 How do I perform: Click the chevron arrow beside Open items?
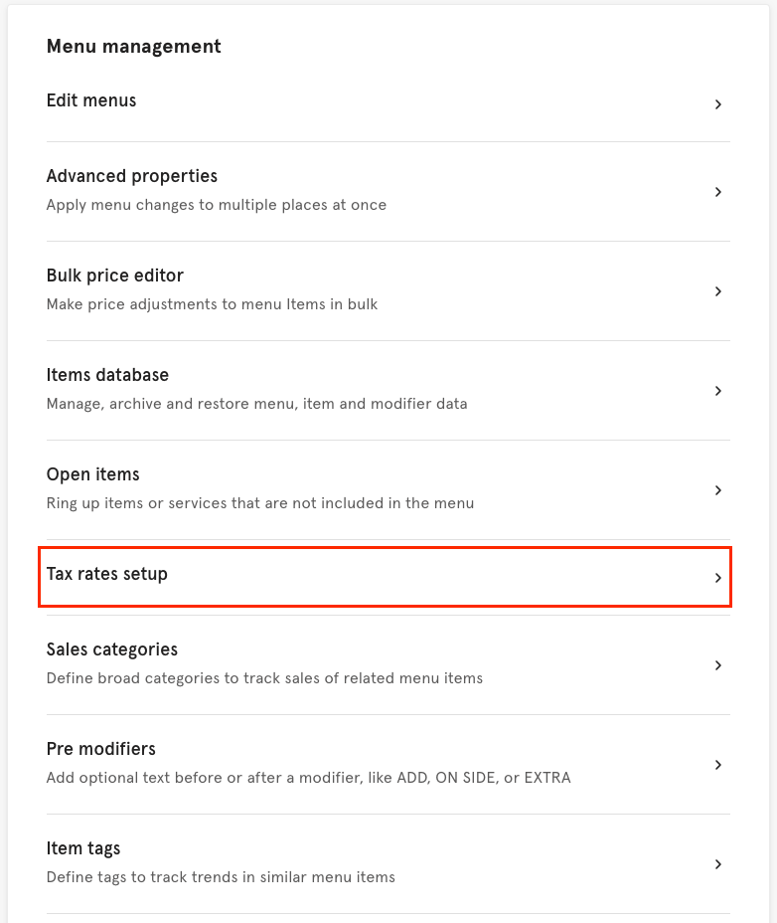[717, 490]
